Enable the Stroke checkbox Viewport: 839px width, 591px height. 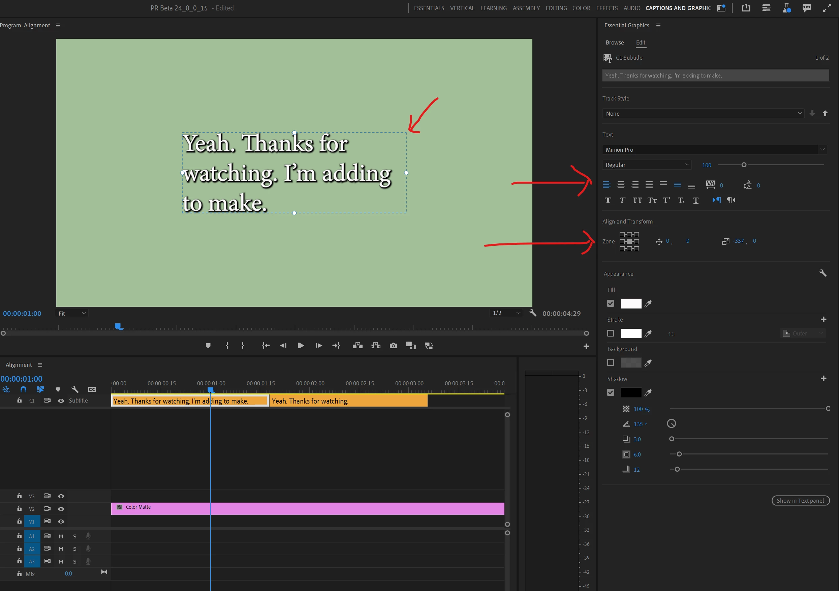click(x=610, y=333)
